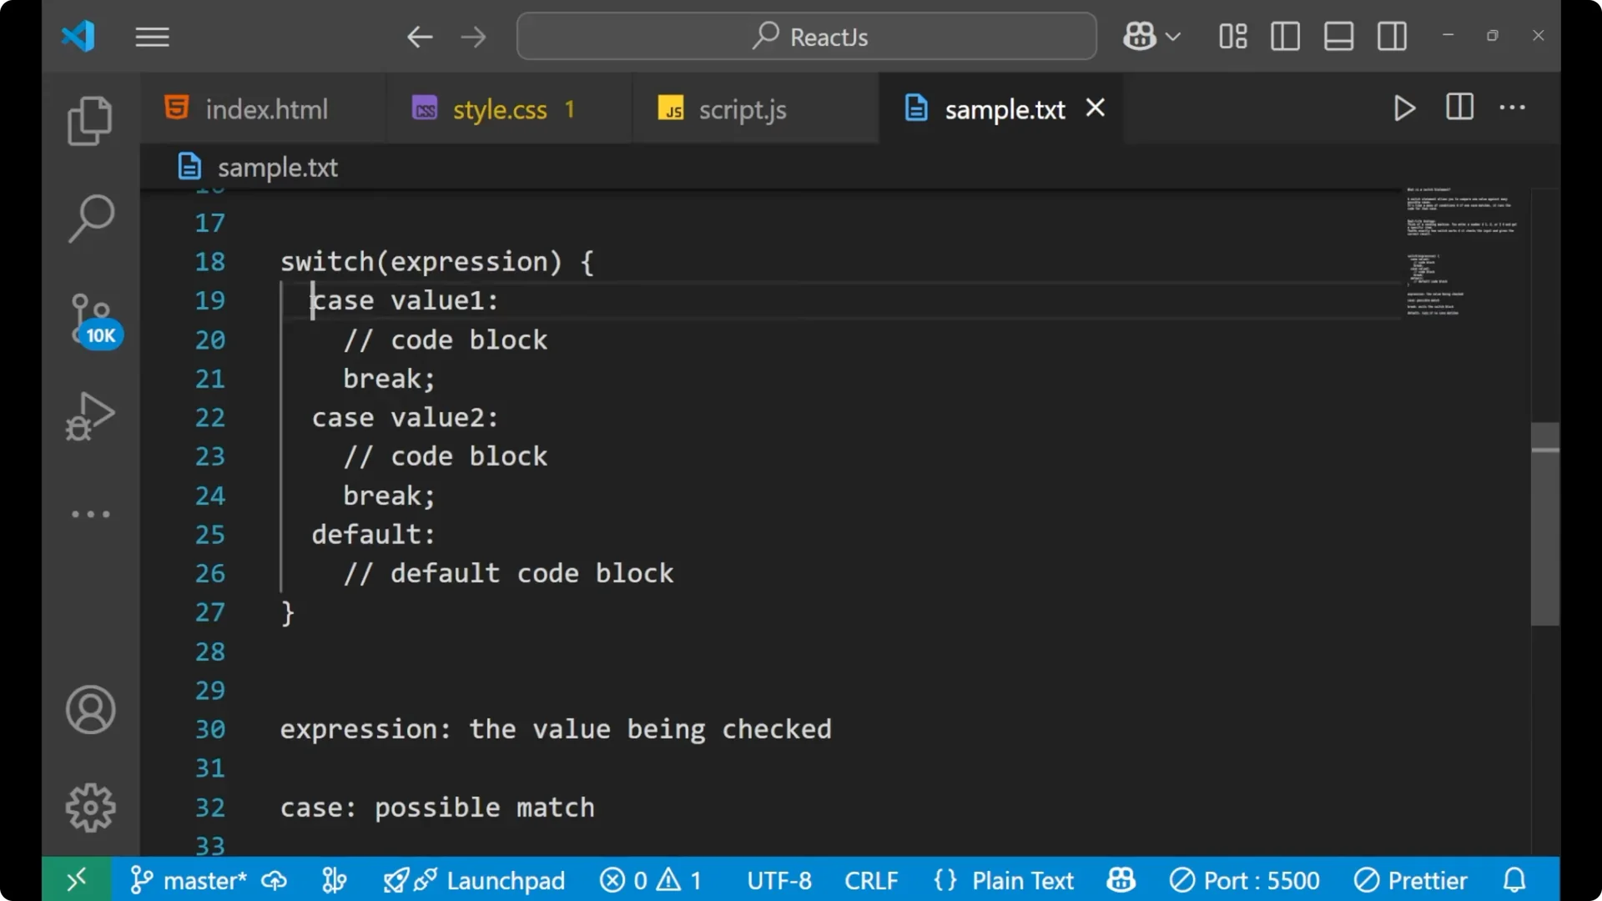The image size is (1602, 901).
Task: Toggle the primary sidebar visibility
Action: [x=1285, y=36]
